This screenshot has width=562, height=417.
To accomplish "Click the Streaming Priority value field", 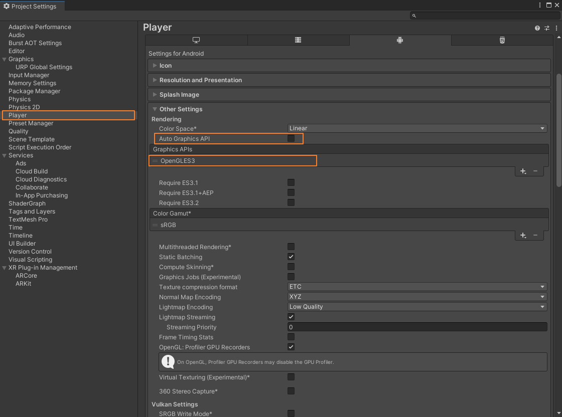I will [417, 327].
